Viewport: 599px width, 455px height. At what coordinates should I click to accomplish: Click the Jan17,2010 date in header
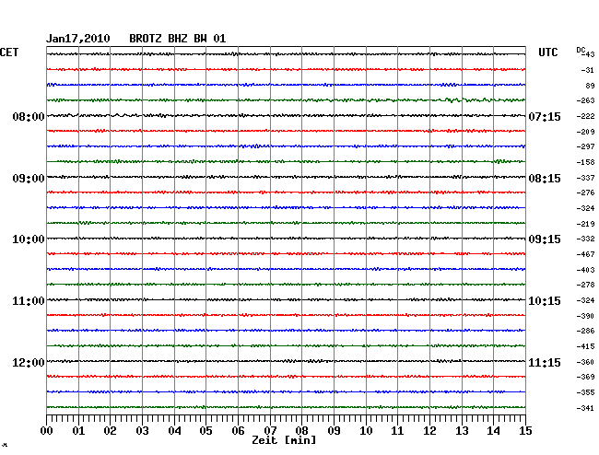[78, 39]
